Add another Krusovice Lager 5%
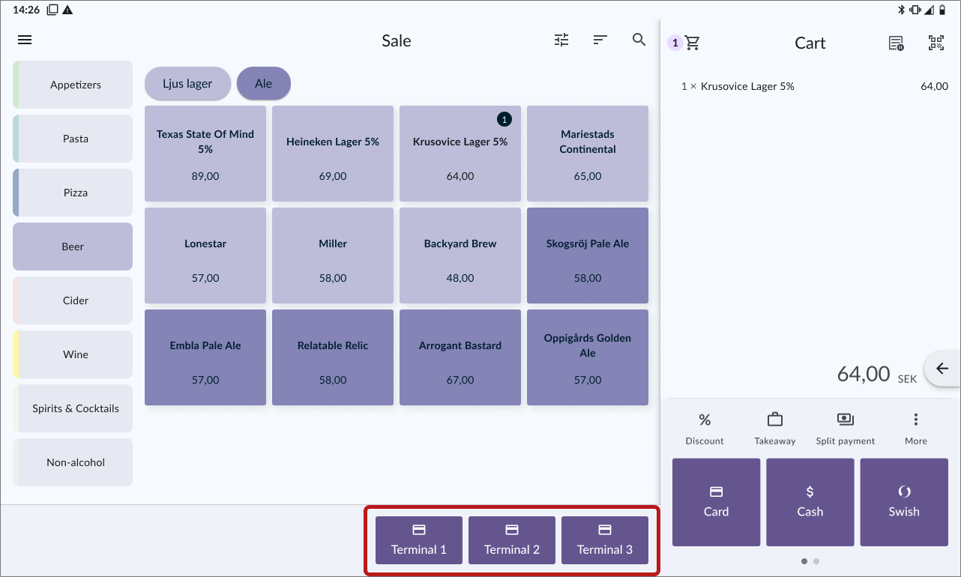Image resolution: width=961 pixels, height=577 pixels. pyautogui.click(x=460, y=154)
